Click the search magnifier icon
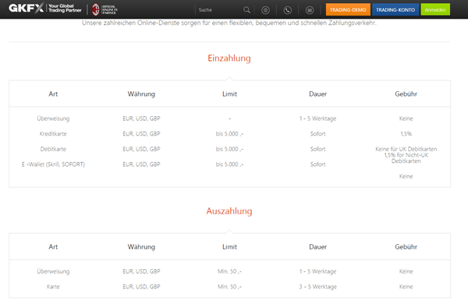Image resolution: width=468 pixels, height=308 pixels. point(246,10)
